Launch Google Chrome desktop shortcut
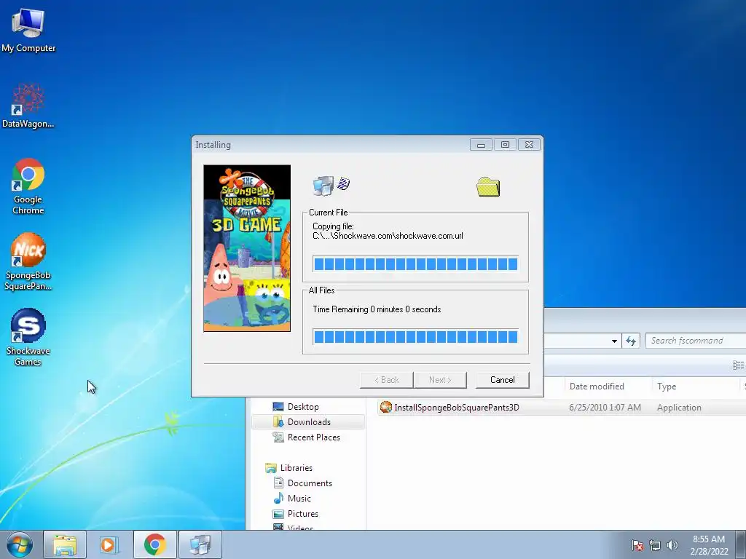This screenshot has height=559, width=746. [x=28, y=186]
